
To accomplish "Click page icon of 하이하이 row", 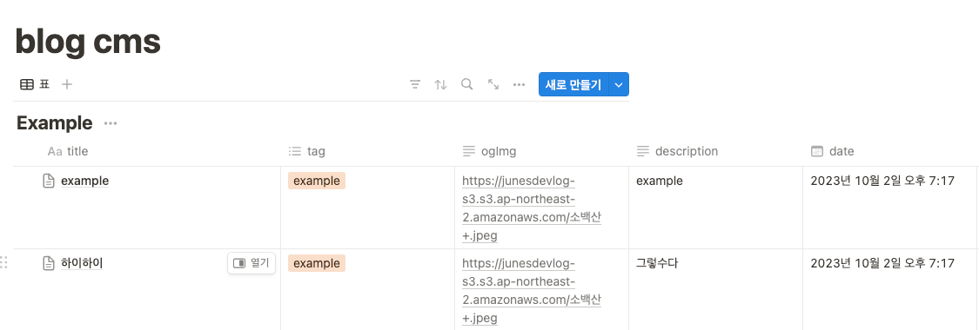I will click(x=48, y=263).
